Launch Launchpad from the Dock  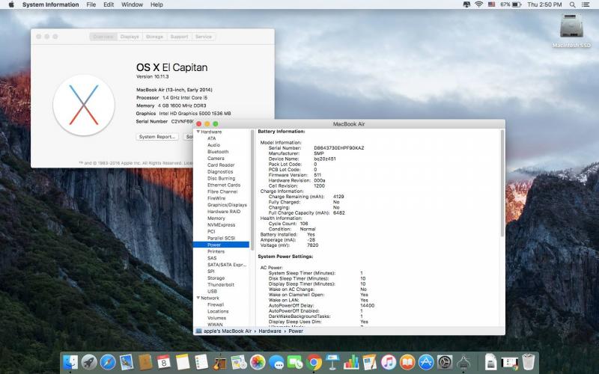click(89, 362)
